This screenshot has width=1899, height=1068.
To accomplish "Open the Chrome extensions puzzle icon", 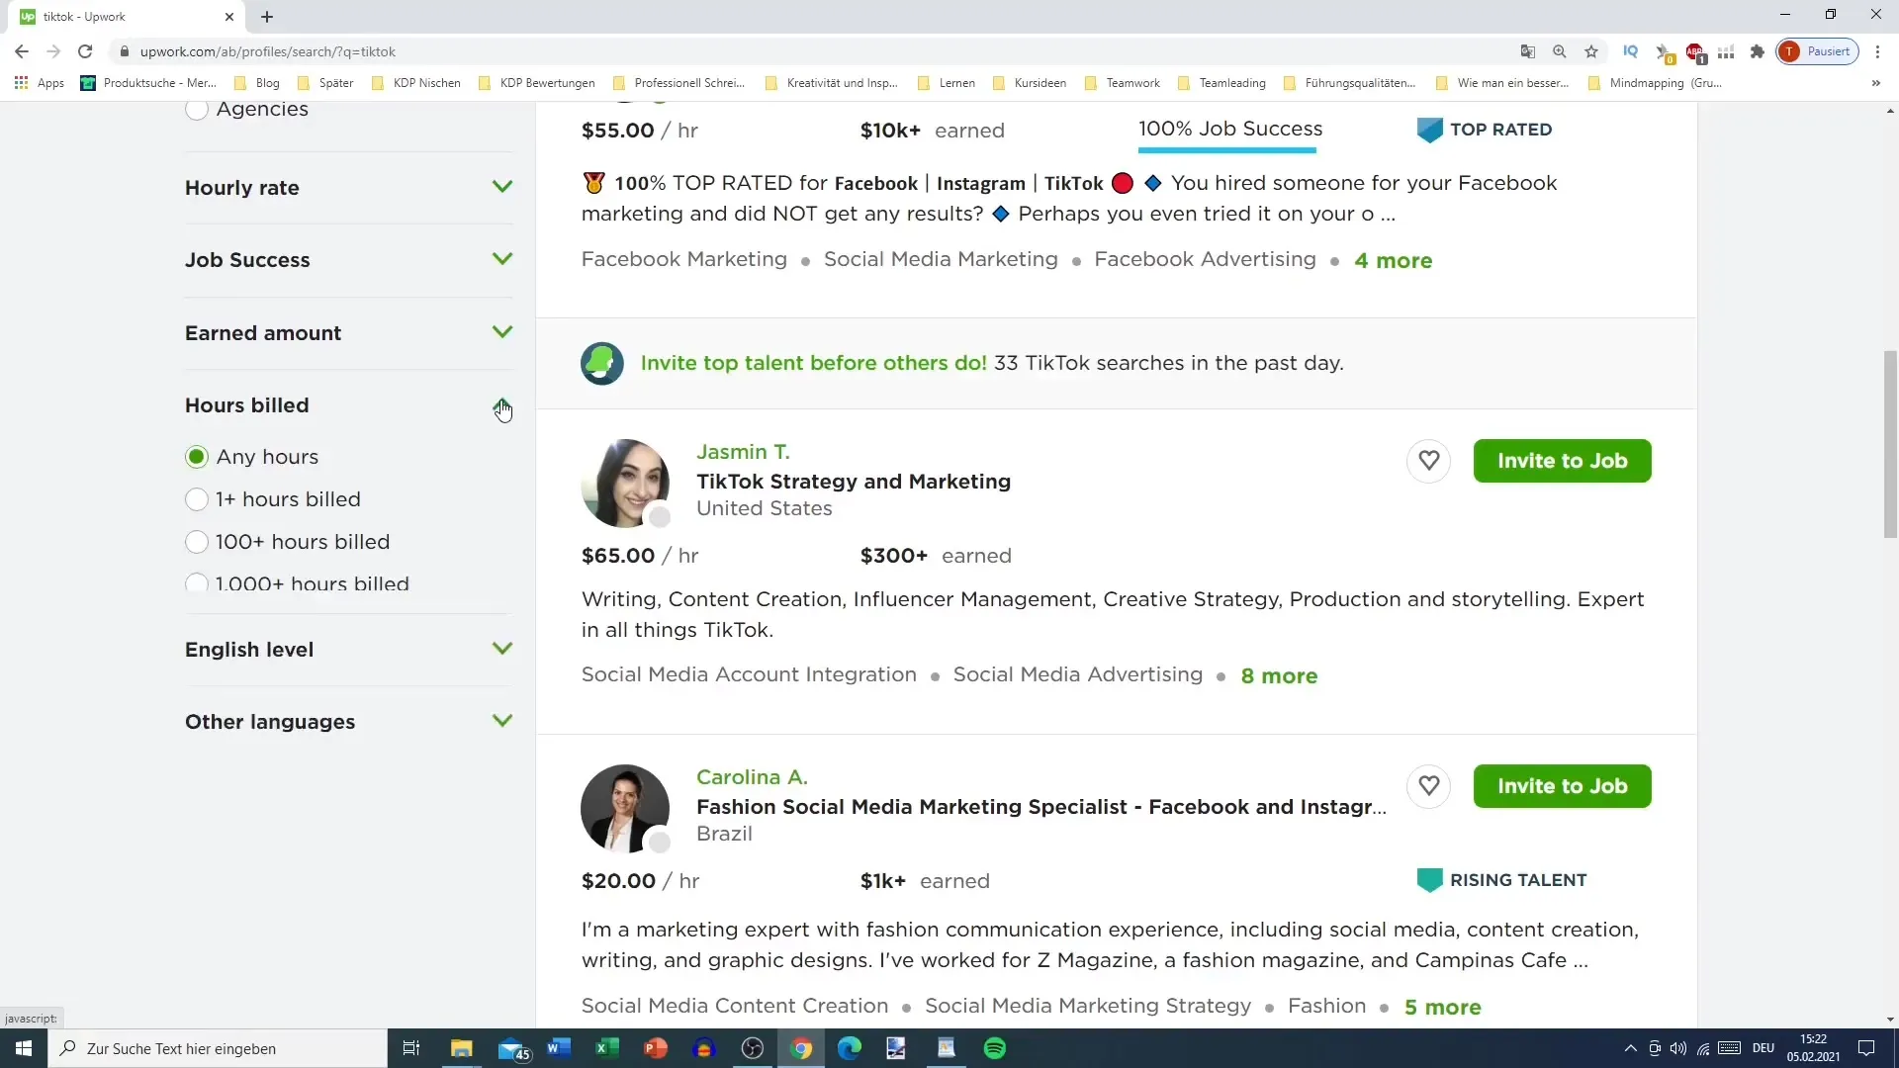I will coord(1758,51).
